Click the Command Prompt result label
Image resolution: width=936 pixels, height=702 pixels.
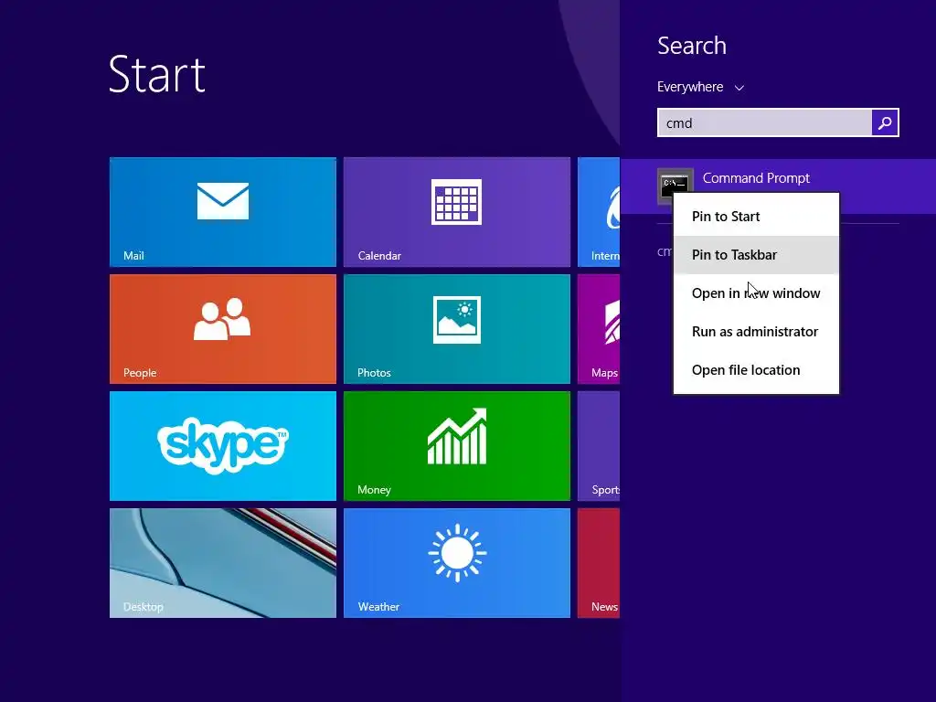pyautogui.click(x=756, y=178)
